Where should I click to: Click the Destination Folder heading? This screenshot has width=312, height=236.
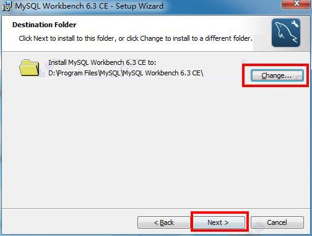[x=45, y=25]
